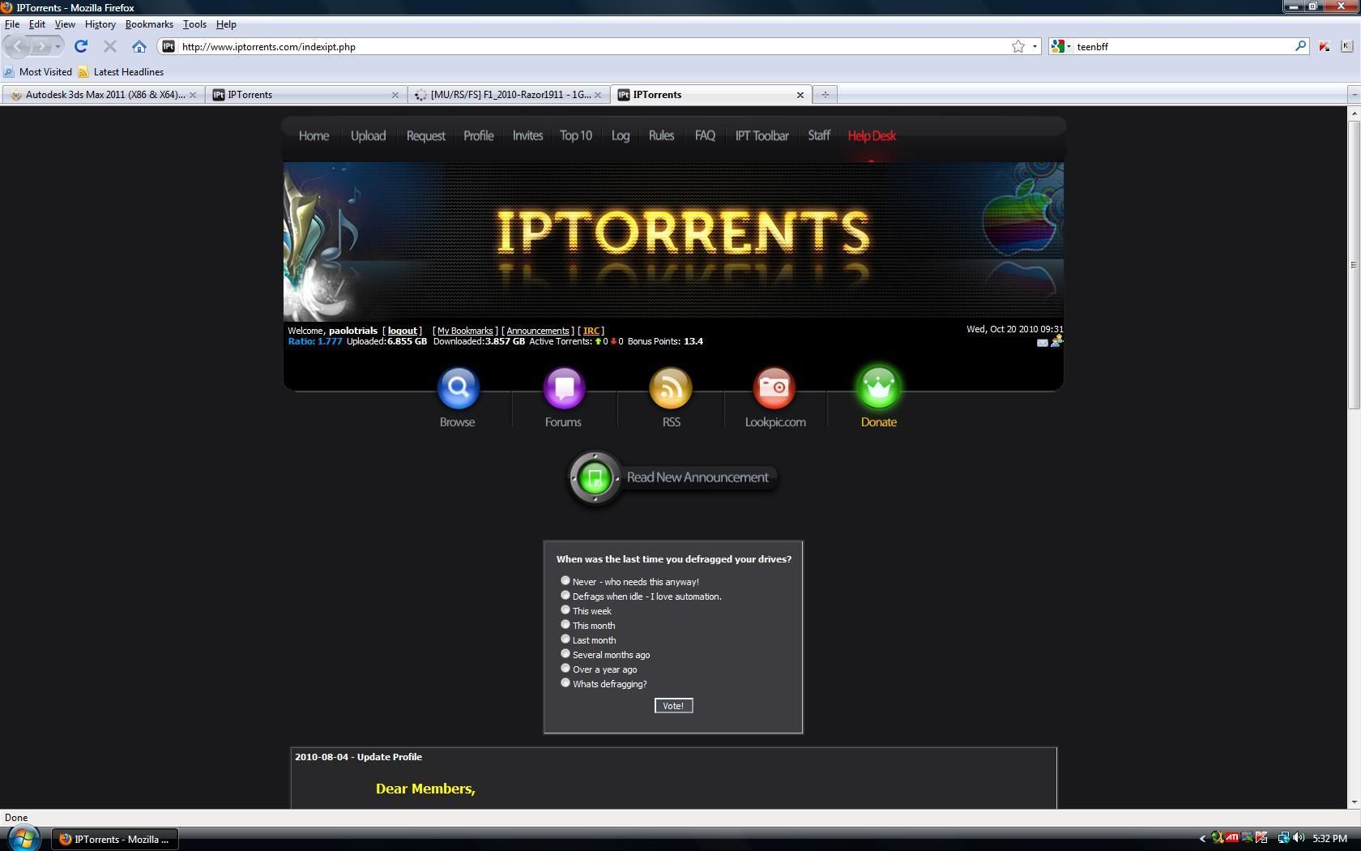The image size is (1361, 851).
Task: Open the File menu
Action: click(x=12, y=24)
